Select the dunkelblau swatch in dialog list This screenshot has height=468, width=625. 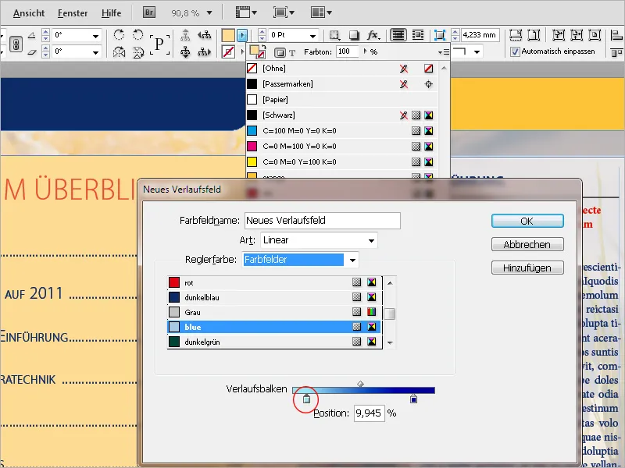[274, 298]
